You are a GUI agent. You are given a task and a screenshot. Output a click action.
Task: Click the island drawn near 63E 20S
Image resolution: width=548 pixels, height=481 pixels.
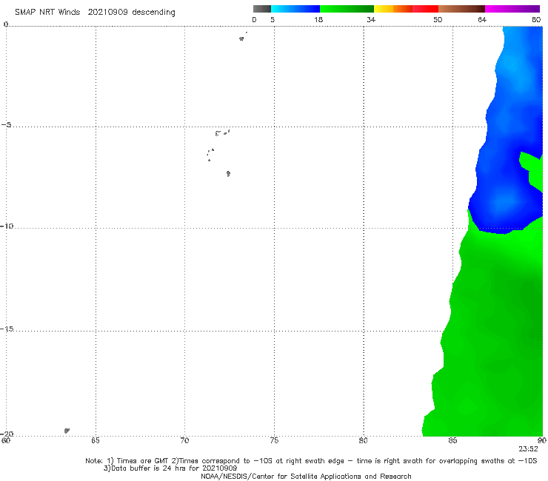67,431
